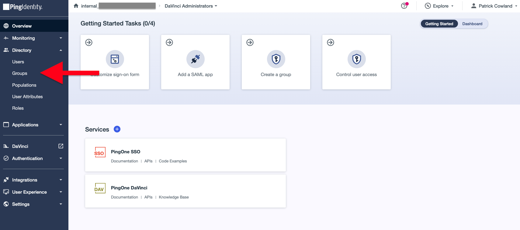520x230 pixels.
Task: Expand the User Experience menu arrow
Action: point(61,192)
